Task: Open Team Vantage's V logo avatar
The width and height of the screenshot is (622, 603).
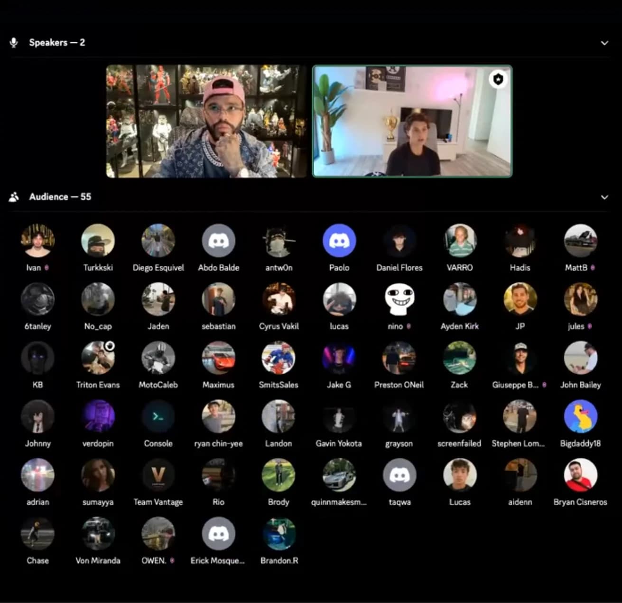Action: pos(158,475)
